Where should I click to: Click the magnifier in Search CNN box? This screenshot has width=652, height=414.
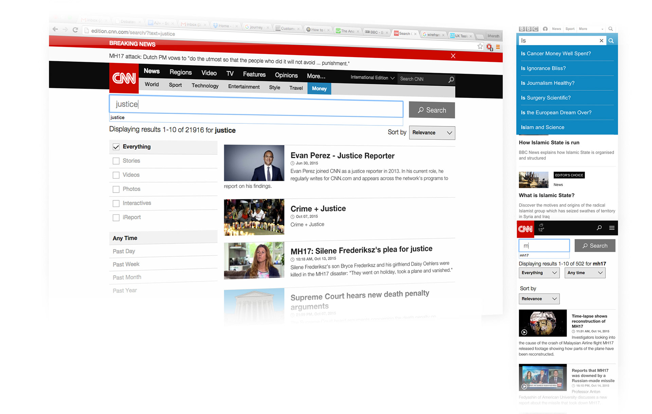(x=451, y=80)
